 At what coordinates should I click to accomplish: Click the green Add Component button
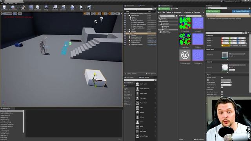click(x=213, y=11)
